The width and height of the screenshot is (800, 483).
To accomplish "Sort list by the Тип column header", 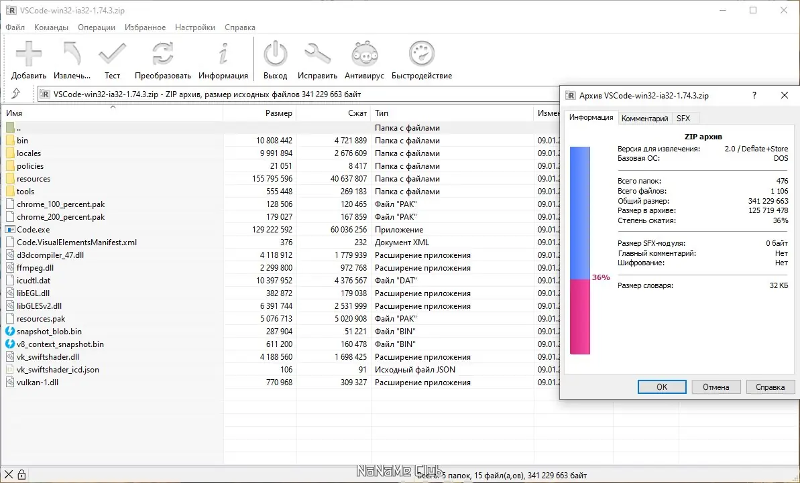I will pos(452,113).
